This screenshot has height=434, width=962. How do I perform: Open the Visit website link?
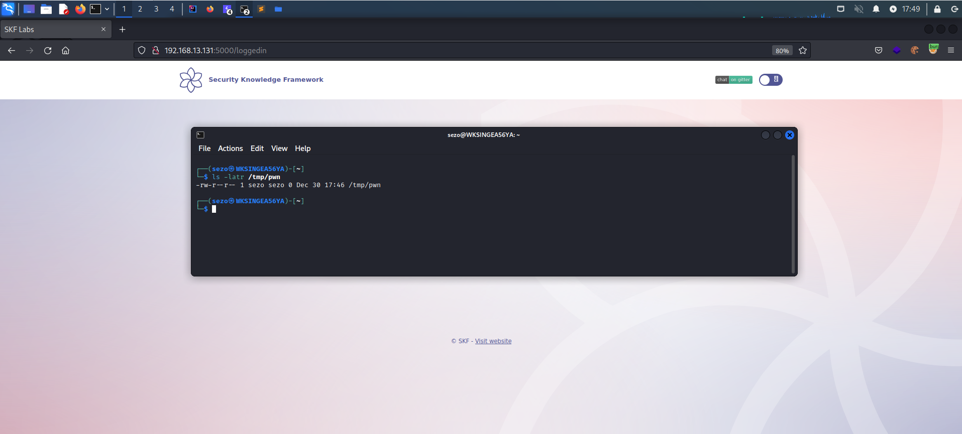pos(493,341)
